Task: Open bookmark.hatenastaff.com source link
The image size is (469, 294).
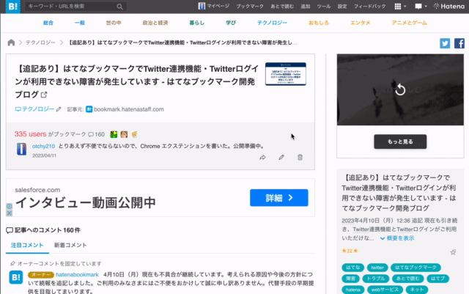Action: [x=129, y=109]
